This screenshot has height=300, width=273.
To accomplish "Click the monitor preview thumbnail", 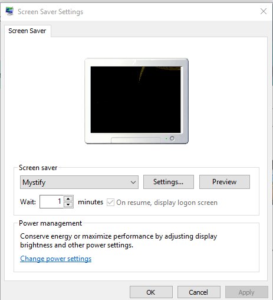I will [x=136, y=101].
